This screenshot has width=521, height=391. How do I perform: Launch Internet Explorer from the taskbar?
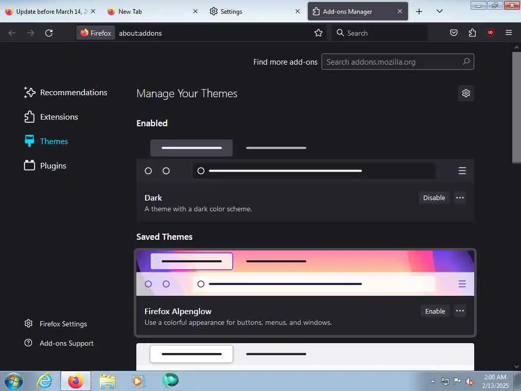pyautogui.click(x=44, y=381)
